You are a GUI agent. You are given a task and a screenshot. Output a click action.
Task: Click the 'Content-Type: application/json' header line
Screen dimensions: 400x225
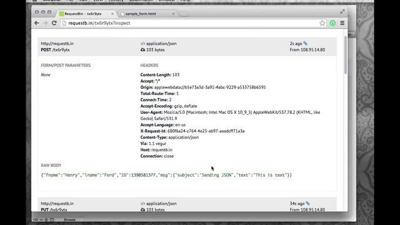(169, 137)
